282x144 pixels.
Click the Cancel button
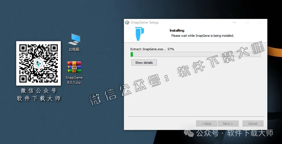[253, 124]
